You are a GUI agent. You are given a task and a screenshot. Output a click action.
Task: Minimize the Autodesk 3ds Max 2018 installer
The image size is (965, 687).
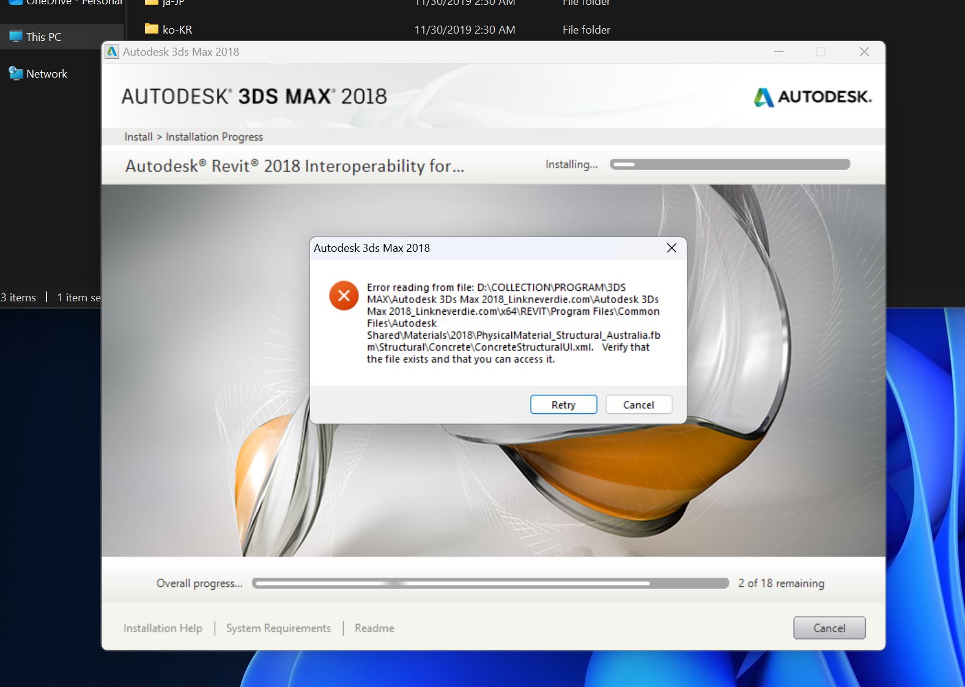coord(778,52)
